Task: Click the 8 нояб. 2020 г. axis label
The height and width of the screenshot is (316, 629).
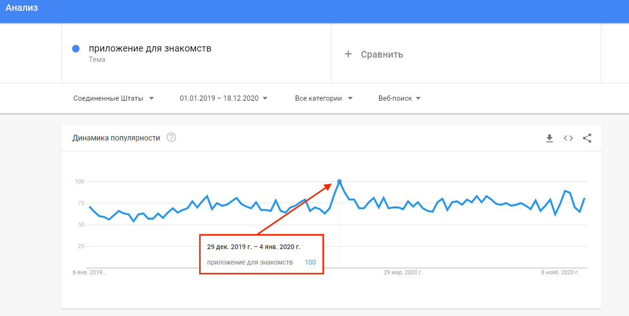Action: 560,272
